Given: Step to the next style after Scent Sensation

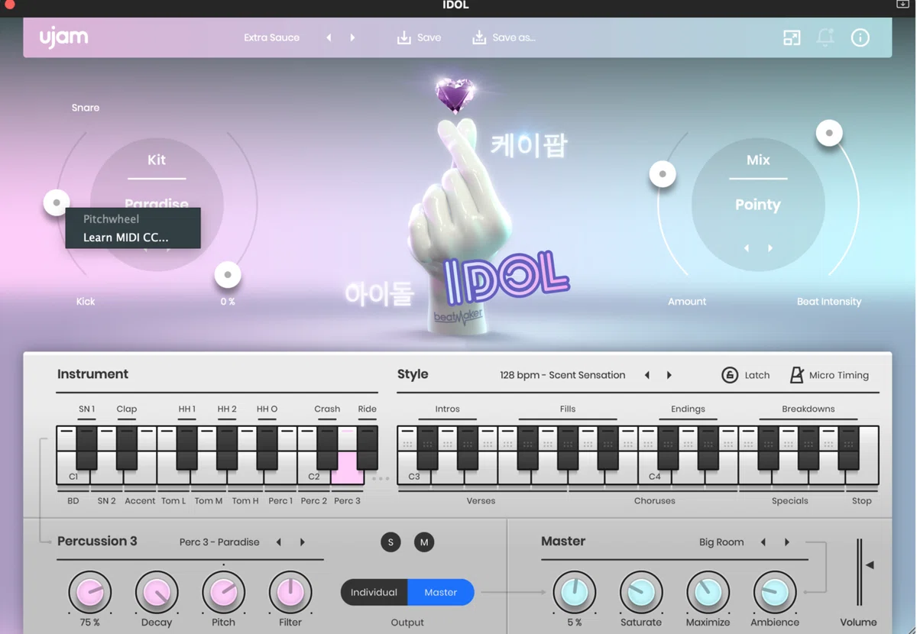Looking at the screenshot, I should [x=669, y=375].
